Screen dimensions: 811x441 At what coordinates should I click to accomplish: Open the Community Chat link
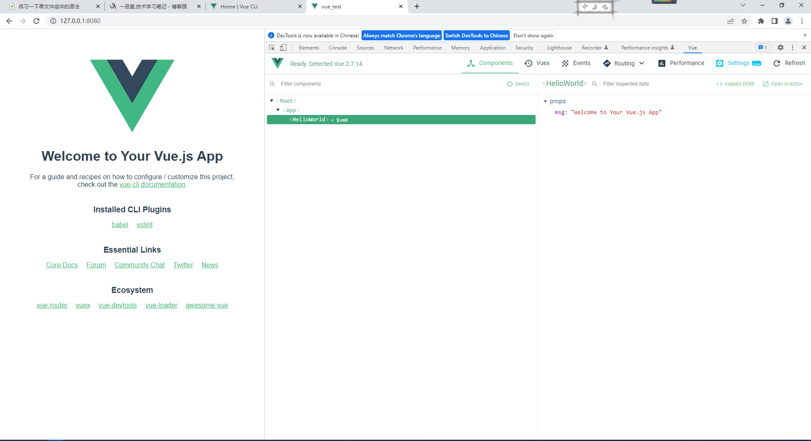139,265
